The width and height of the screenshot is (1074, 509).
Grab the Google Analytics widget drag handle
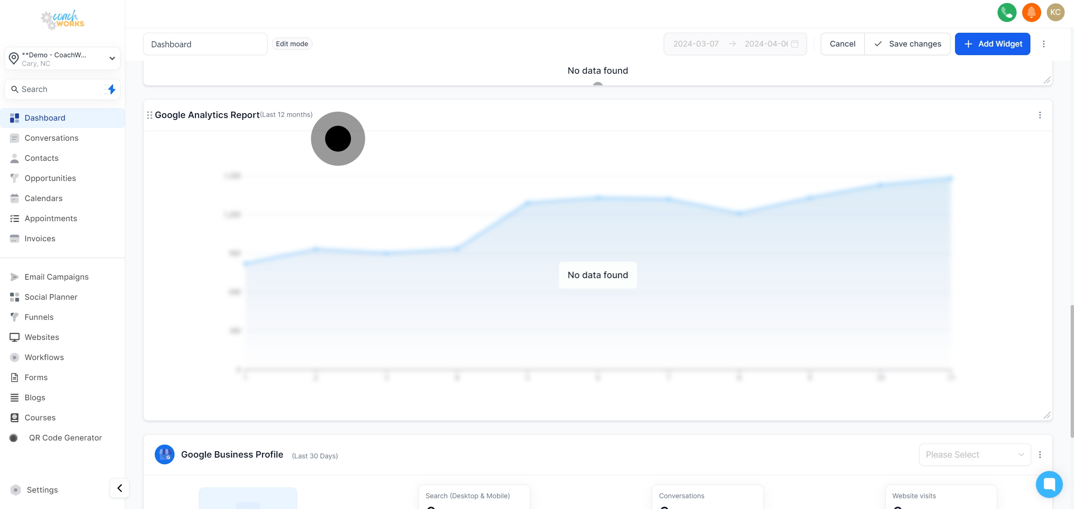click(150, 115)
